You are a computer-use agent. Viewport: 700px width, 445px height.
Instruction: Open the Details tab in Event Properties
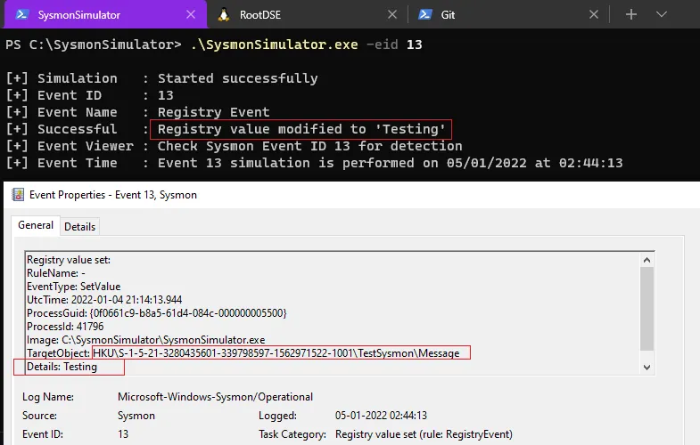click(79, 227)
